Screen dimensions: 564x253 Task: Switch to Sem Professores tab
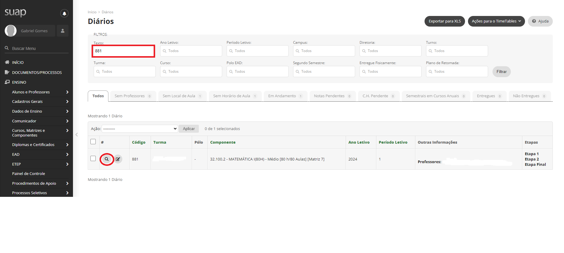[133, 96]
